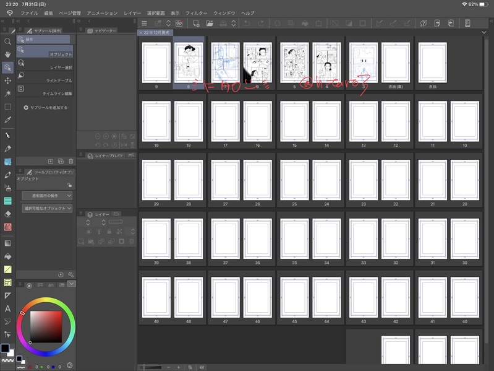Open the フィルター menu
This screenshot has height=371, width=494.
click(x=196, y=13)
